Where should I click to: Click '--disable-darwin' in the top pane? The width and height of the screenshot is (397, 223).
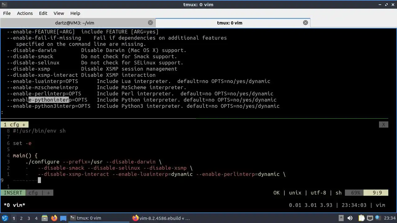coord(32,50)
